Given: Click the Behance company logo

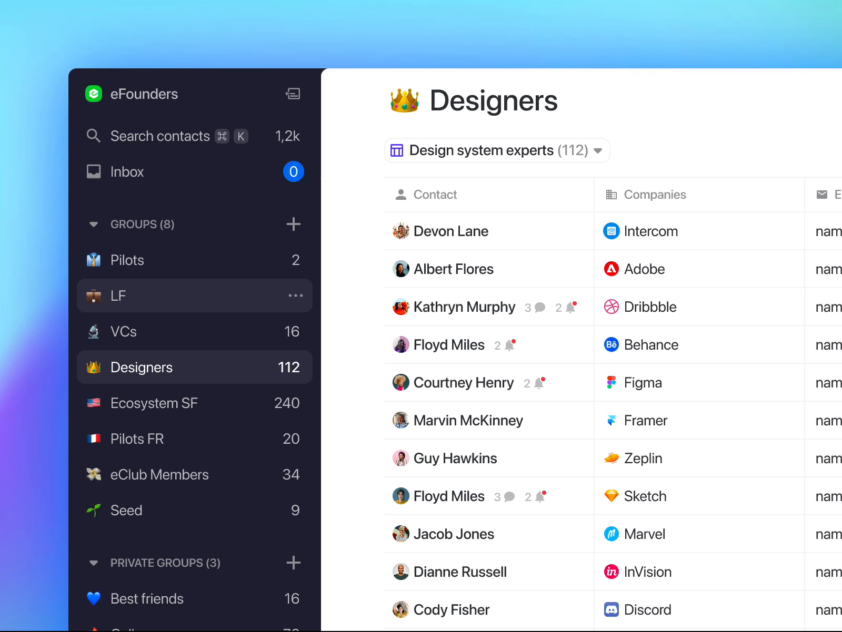Looking at the screenshot, I should (612, 344).
